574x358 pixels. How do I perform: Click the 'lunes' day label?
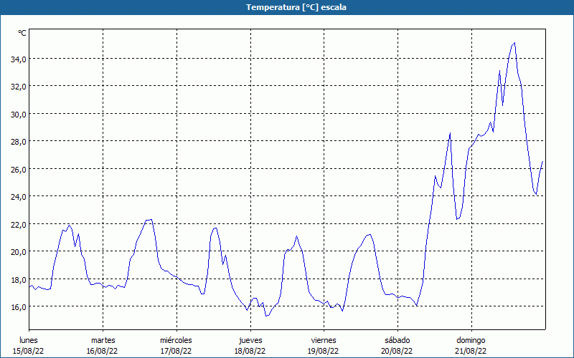[29, 340]
